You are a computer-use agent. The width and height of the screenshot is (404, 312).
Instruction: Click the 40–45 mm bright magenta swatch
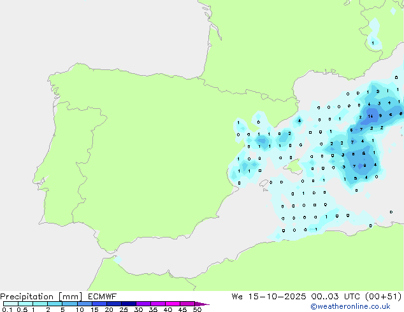point(173,304)
